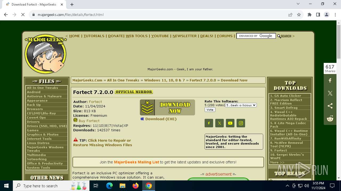Open NEWSLETTER in top navigation
Screen dimensions: 341x191
coord(185,36)
